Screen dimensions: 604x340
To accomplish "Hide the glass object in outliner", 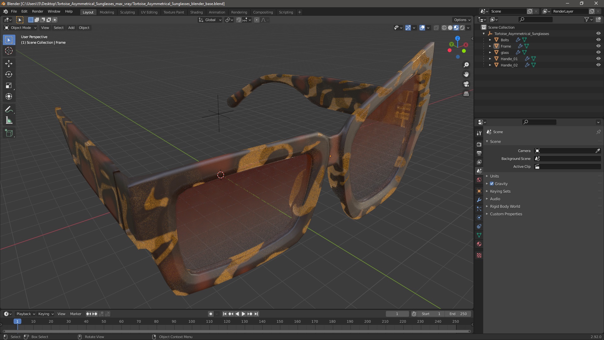I will (598, 52).
